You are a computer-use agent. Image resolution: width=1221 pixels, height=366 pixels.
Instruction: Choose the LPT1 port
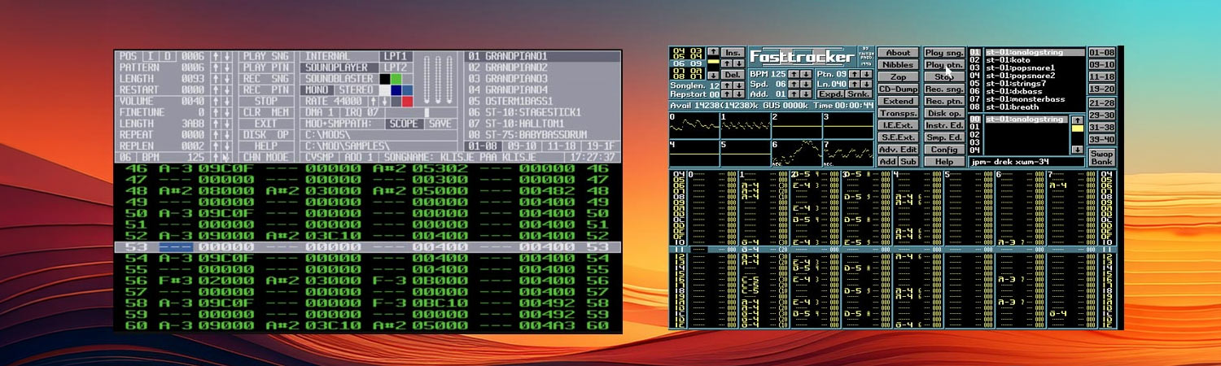[x=396, y=56]
